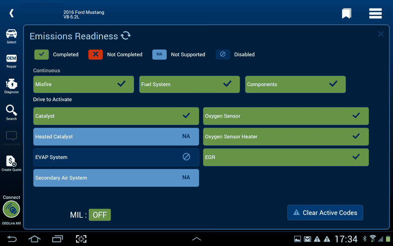Screen dimensions: 393x246
Task: Expand the bottom bar up-chevron
Action: tap(196, 239)
